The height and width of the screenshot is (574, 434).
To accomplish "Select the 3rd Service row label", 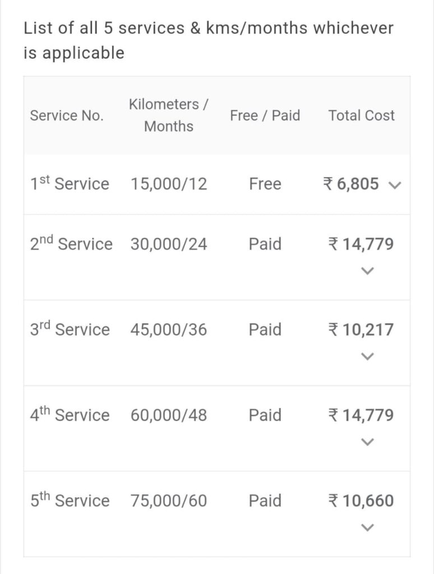I will tap(70, 330).
